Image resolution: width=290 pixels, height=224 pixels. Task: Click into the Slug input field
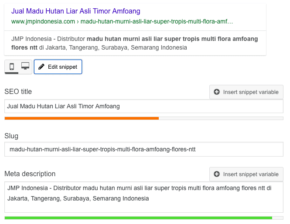point(144,150)
